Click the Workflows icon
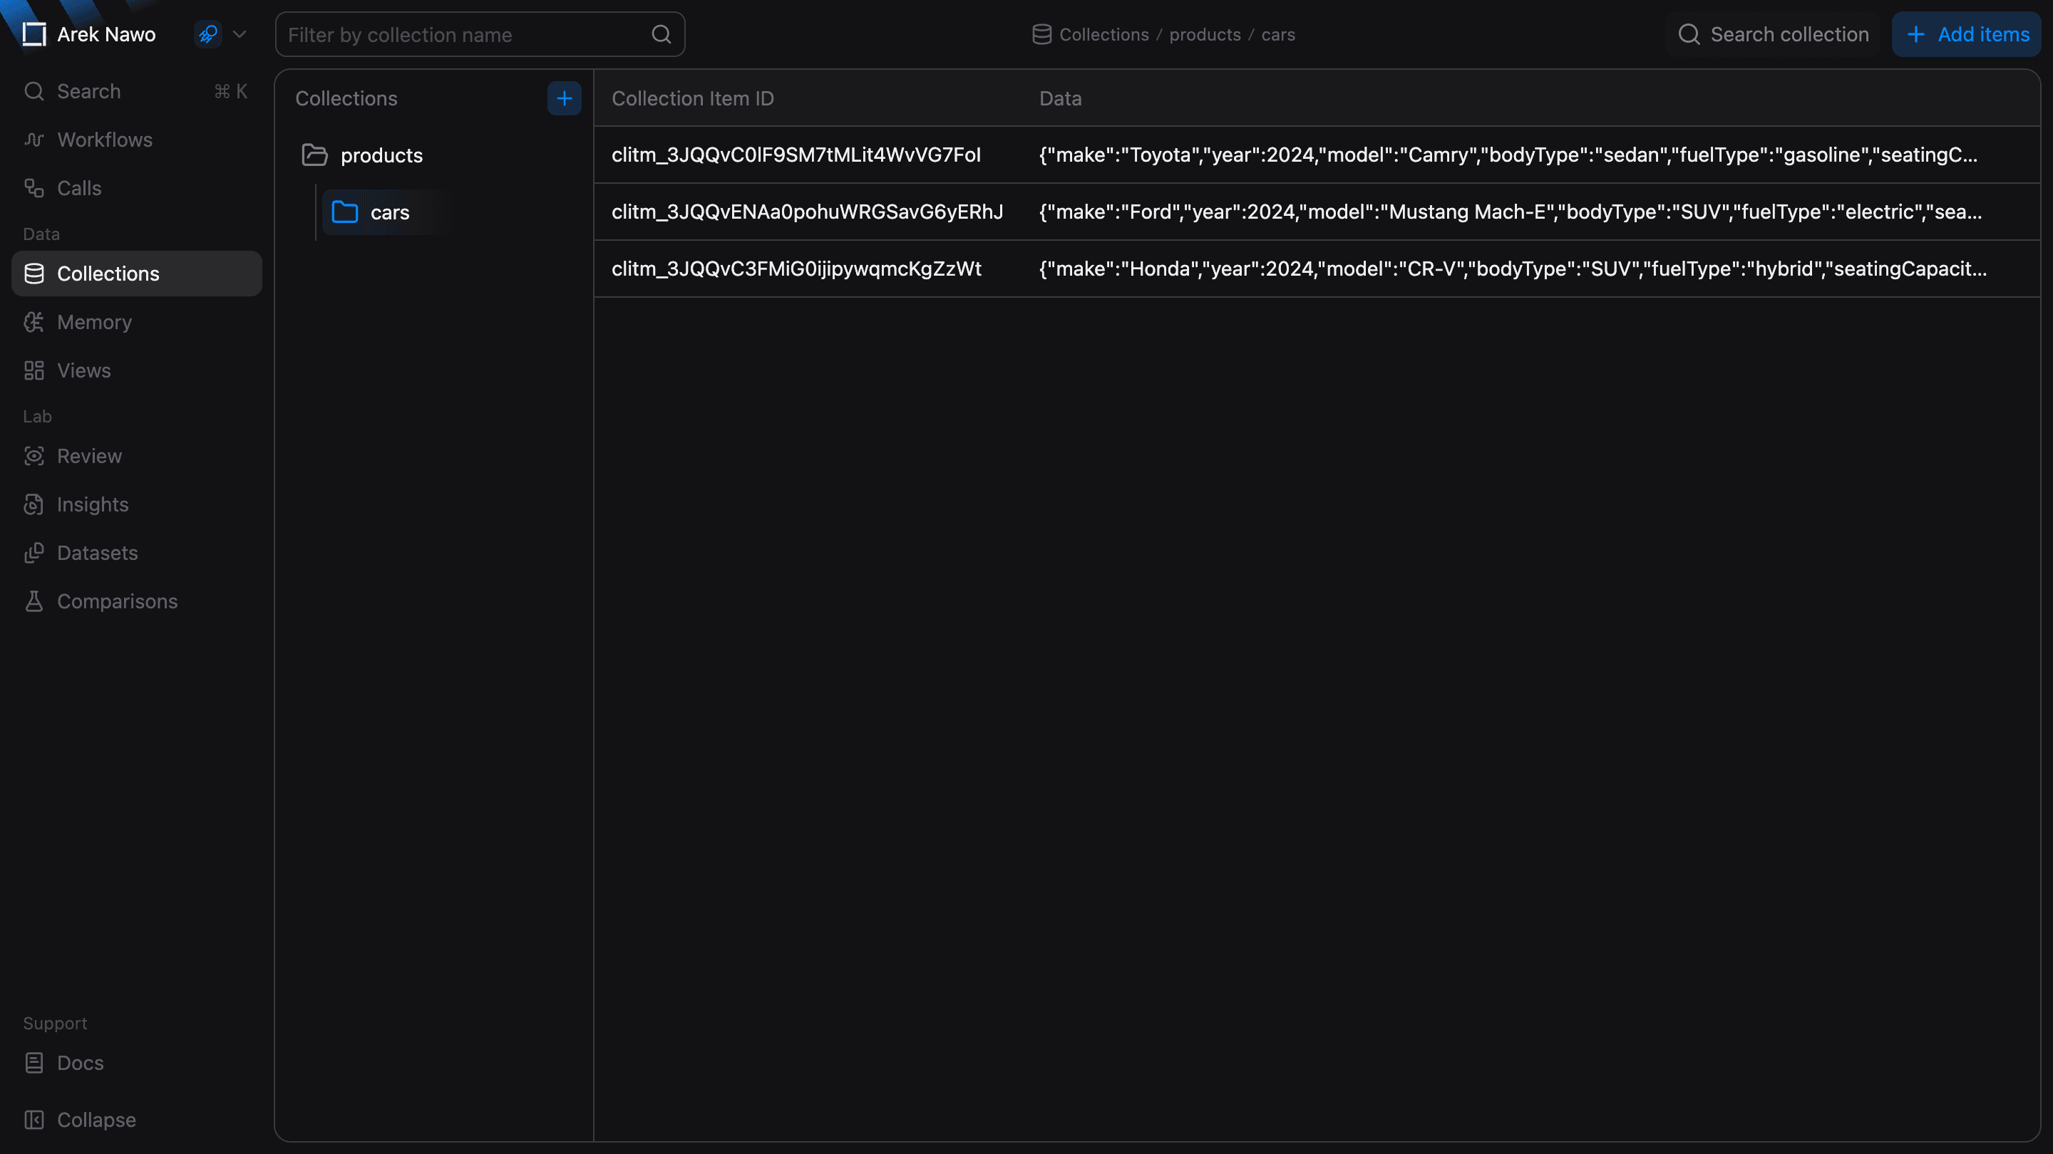Image resolution: width=2053 pixels, height=1154 pixels. point(34,140)
